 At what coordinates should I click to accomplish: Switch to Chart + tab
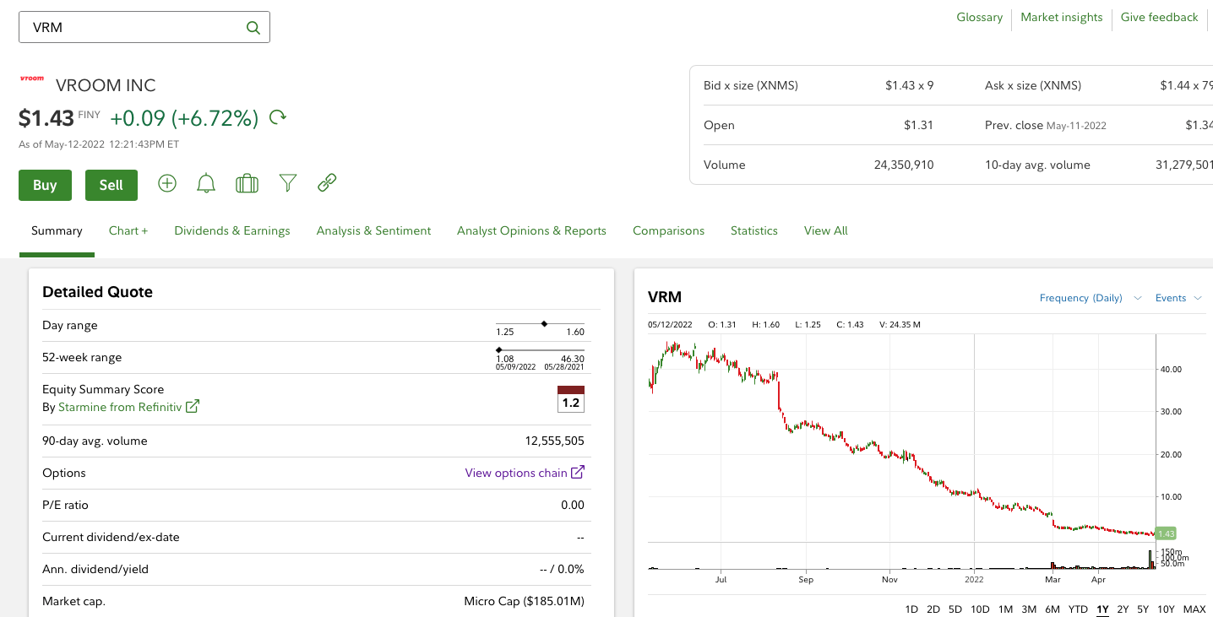[128, 230]
